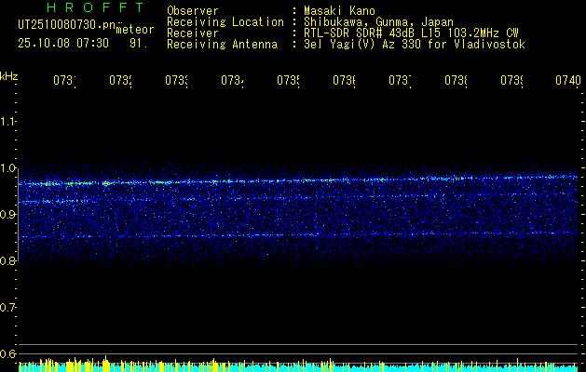This screenshot has width=586, height=372.
Task: Select the 3el Yagi antenna description
Action: tap(415, 44)
